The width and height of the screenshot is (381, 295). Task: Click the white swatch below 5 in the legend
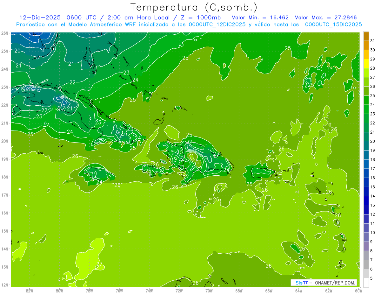[x=366, y=283]
